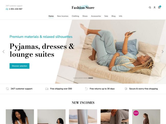Click the free returns arrow icon
The width and height of the screenshot is (166, 124).
[86, 89]
